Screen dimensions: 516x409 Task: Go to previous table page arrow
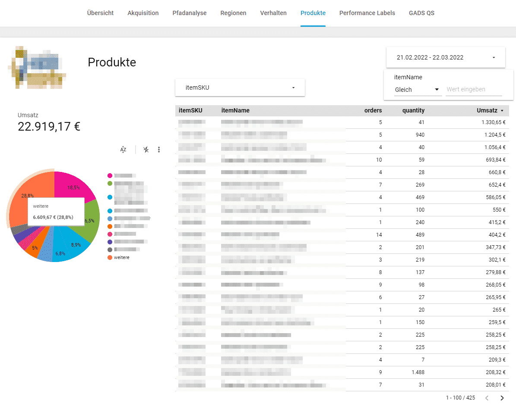[487, 398]
